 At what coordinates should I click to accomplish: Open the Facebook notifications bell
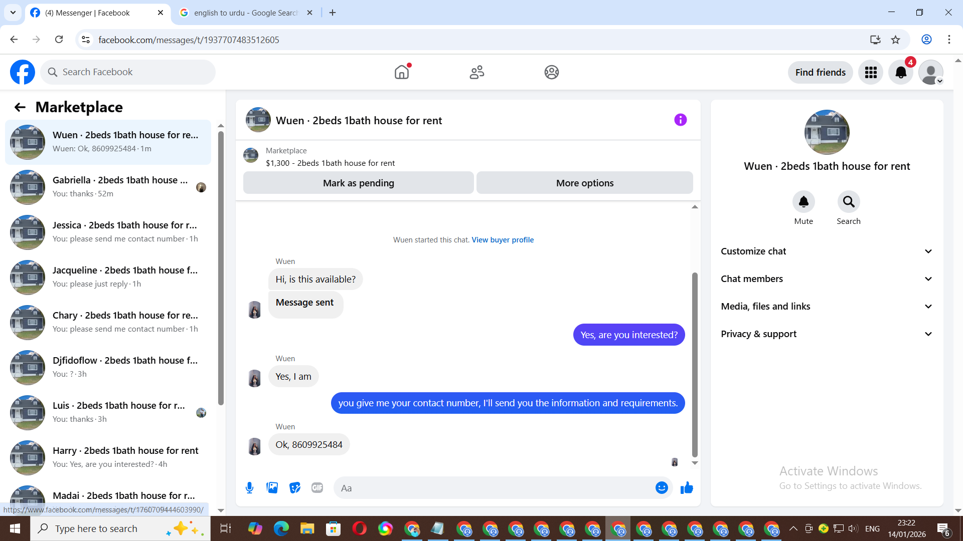coord(901,72)
